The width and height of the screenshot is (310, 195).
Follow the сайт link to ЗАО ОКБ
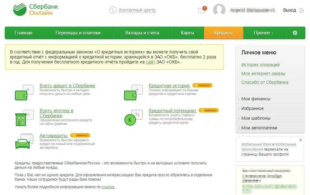(x=150, y=62)
